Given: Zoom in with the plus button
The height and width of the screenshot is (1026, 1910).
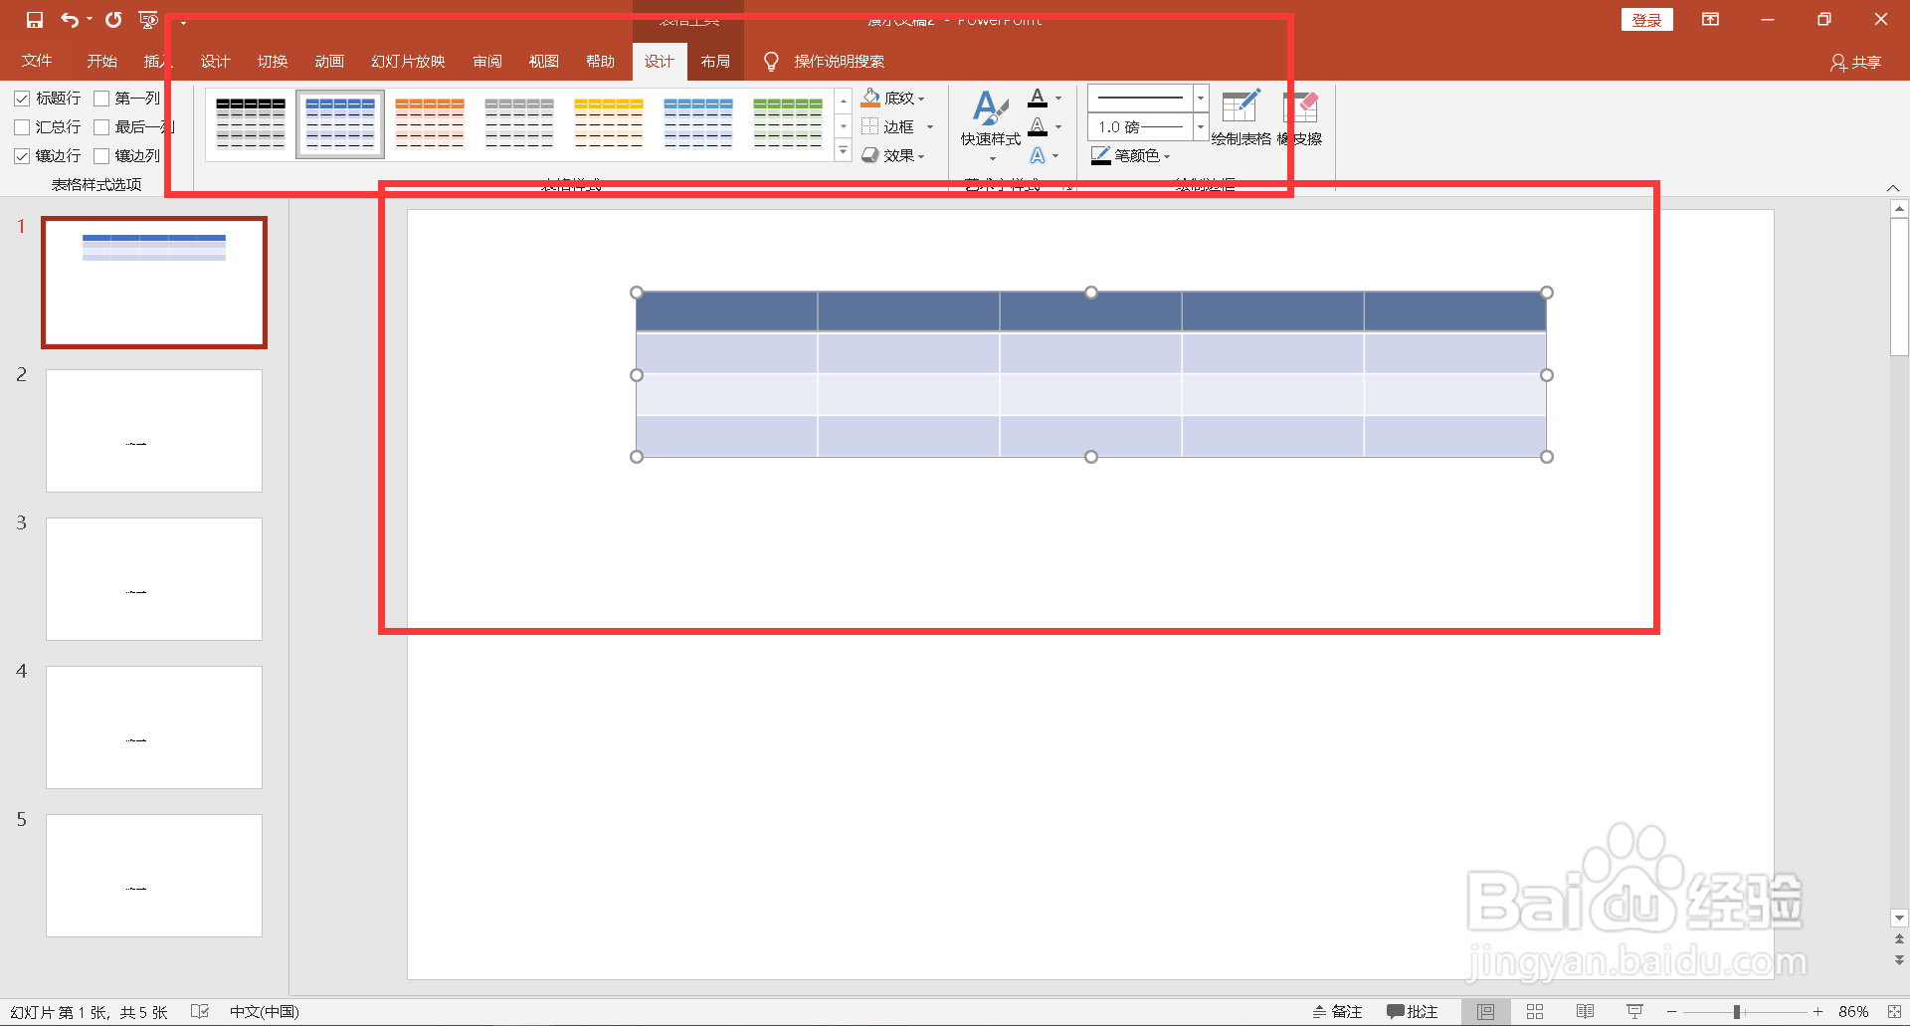Looking at the screenshot, I should [1817, 1011].
